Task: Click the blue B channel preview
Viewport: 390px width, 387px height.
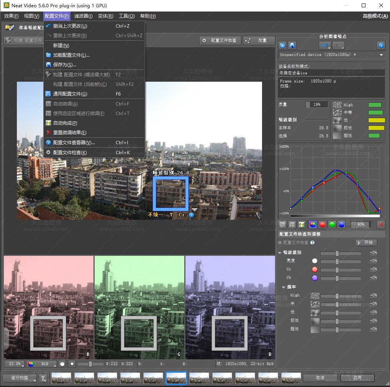Action: point(230,307)
